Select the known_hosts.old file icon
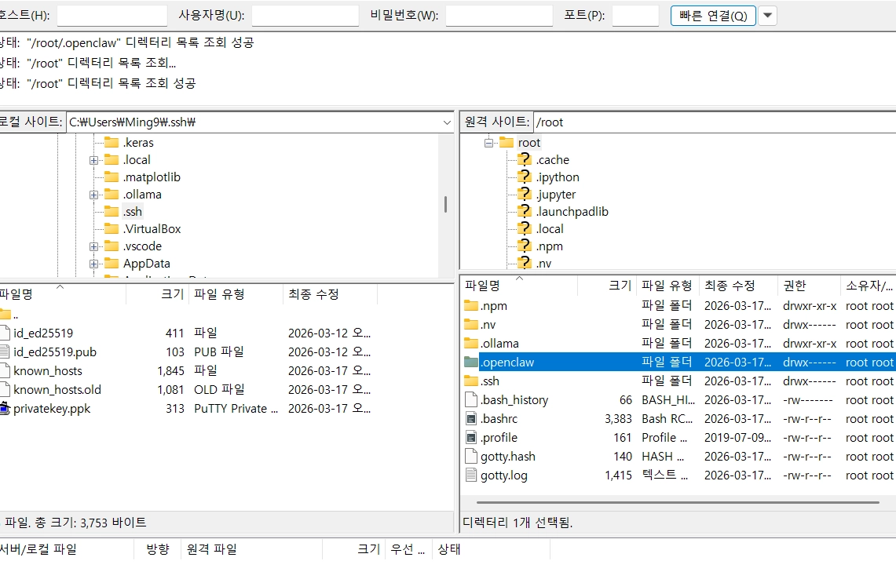This screenshot has width=896, height=572. tap(5, 389)
